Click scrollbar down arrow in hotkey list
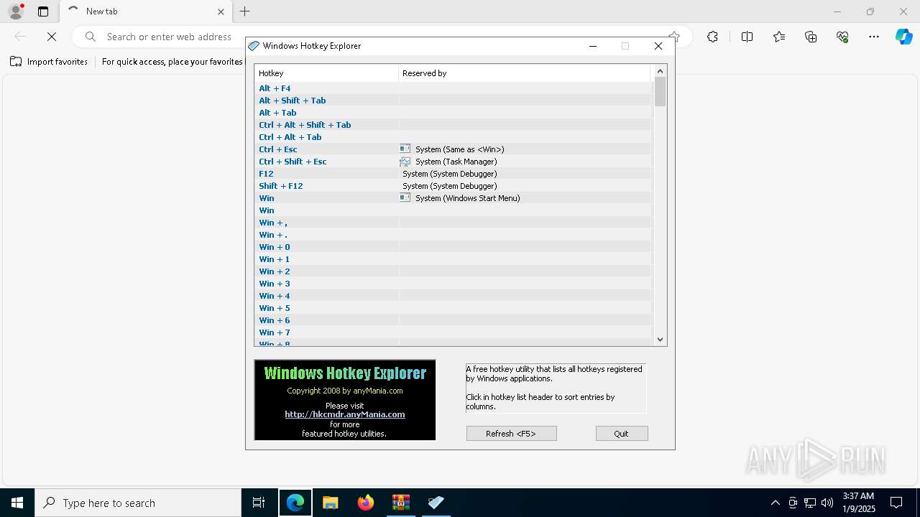920x517 pixels. [660, 340]
